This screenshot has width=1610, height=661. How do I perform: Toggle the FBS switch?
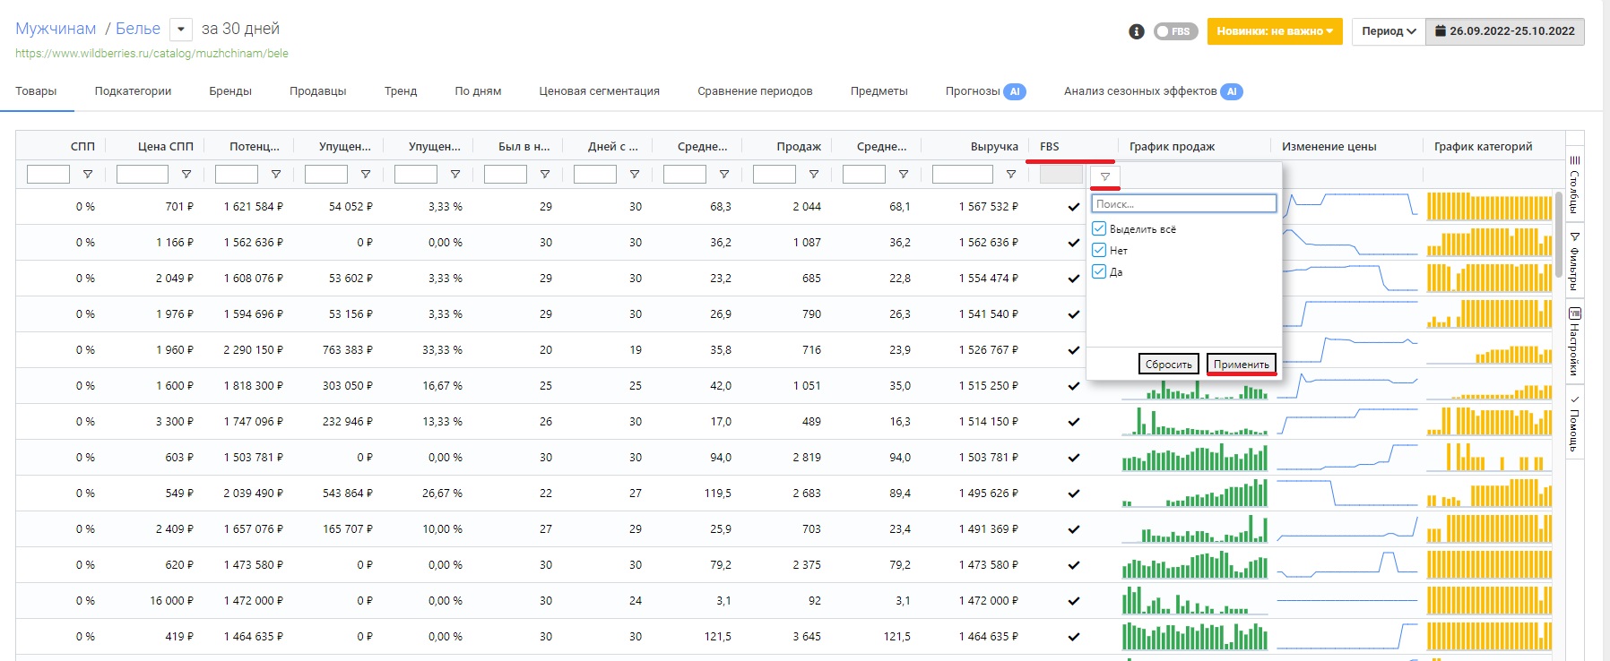1173,31
